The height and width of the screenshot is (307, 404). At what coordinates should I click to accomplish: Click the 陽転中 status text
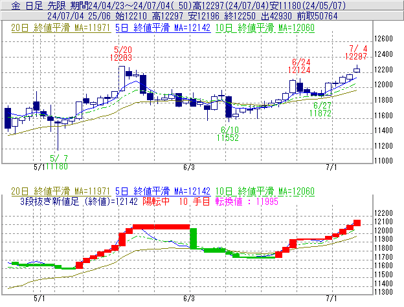pos(156,201)
